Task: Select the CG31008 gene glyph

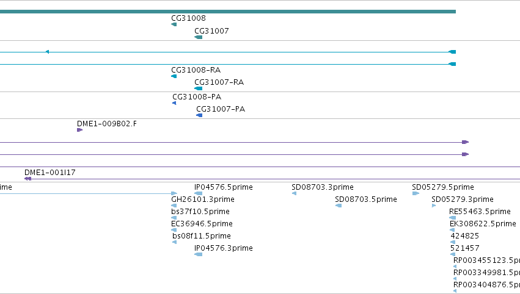Action: tap(174, 24)
